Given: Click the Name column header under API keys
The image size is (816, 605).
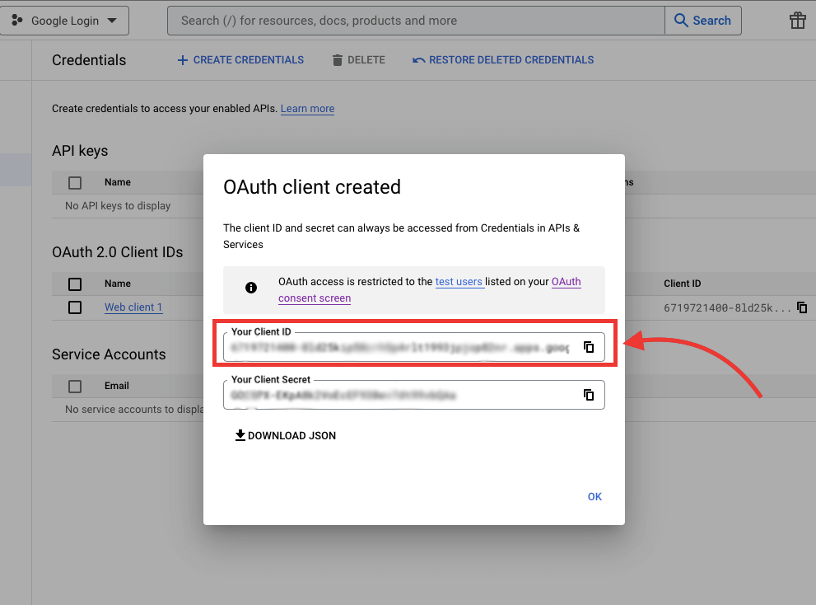Looking at the screenshot, I should point(118,182).
